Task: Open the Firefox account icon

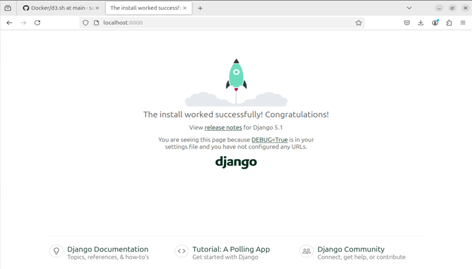Action: 435,22
